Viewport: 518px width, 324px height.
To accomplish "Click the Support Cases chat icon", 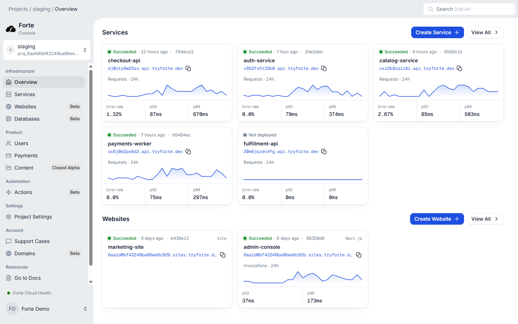I will (x=9, y=241).
